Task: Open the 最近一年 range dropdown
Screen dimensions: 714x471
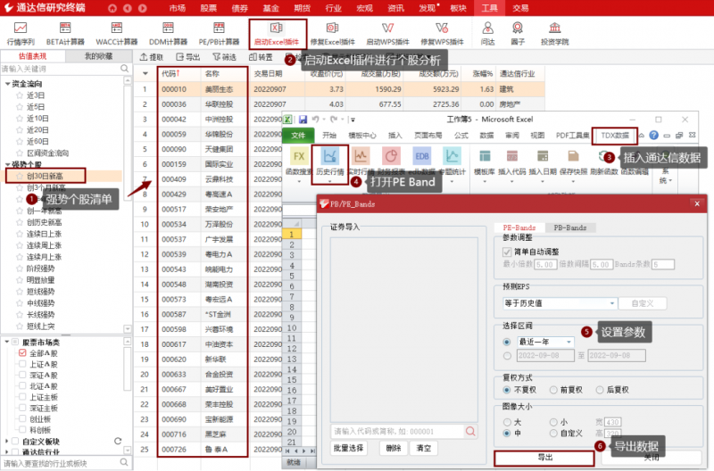Action: coord(545,342)
